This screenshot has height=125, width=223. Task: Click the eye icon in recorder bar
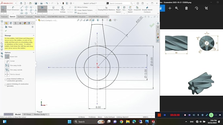[220, 115]
